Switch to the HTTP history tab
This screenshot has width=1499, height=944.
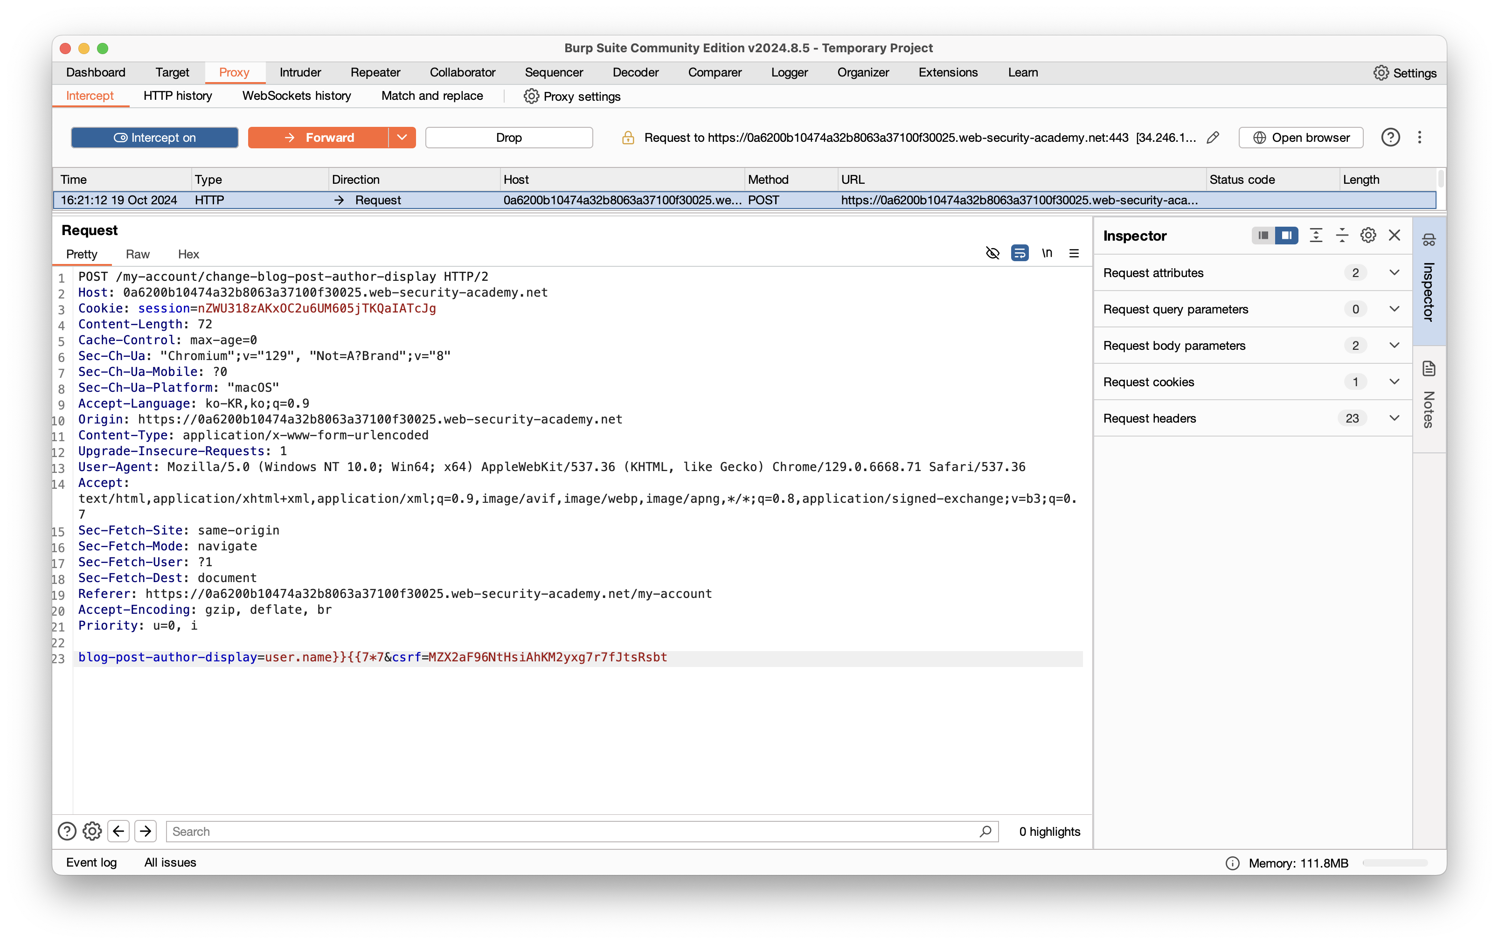(177, 96)
